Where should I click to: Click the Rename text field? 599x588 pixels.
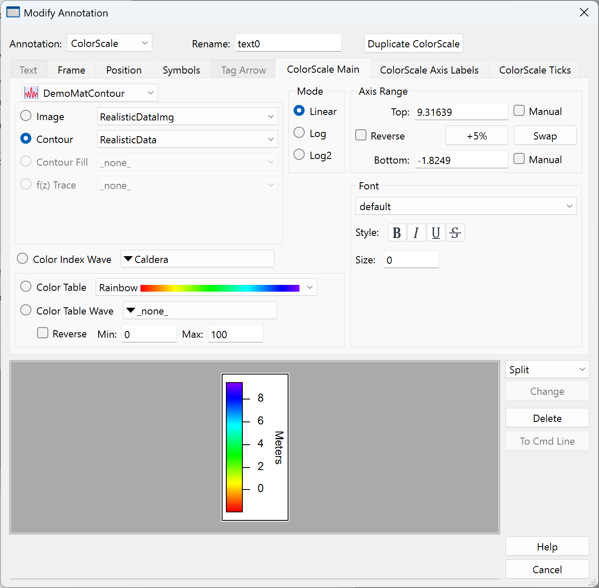pos(288,44)
